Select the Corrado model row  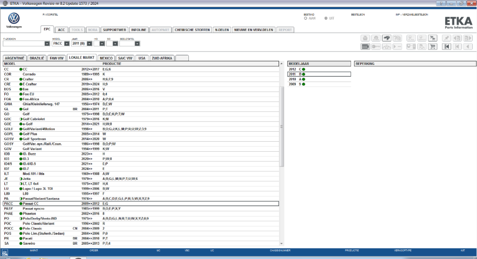tap(141, 74)
